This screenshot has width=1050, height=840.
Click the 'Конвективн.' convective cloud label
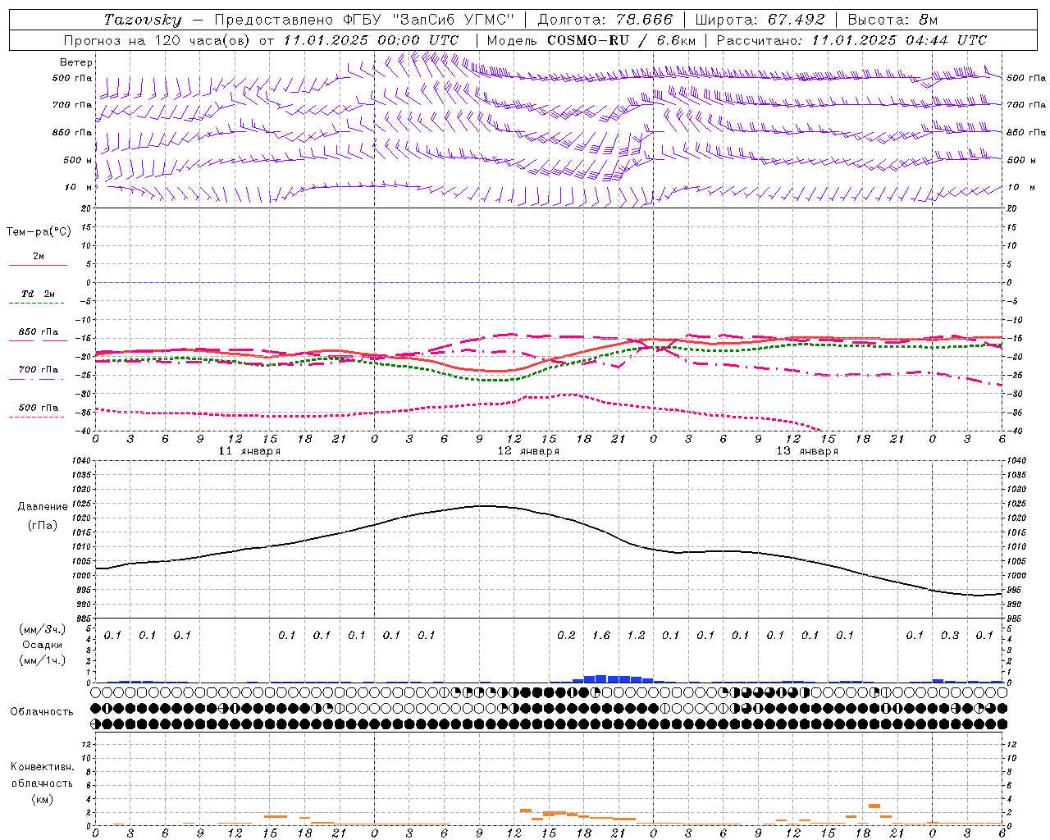click(42, 767)
